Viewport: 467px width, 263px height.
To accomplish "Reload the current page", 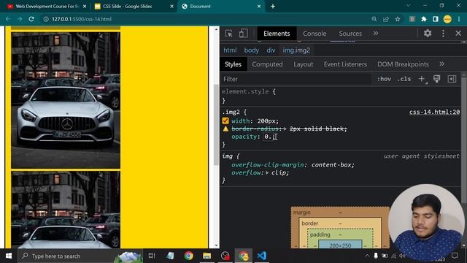I will (x=31, y=19).
